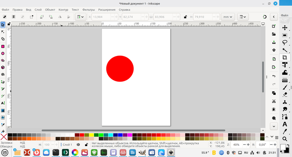Viewport: 292px width, 157px height.
Task: Select the 3D box tool
Action: 3,67
